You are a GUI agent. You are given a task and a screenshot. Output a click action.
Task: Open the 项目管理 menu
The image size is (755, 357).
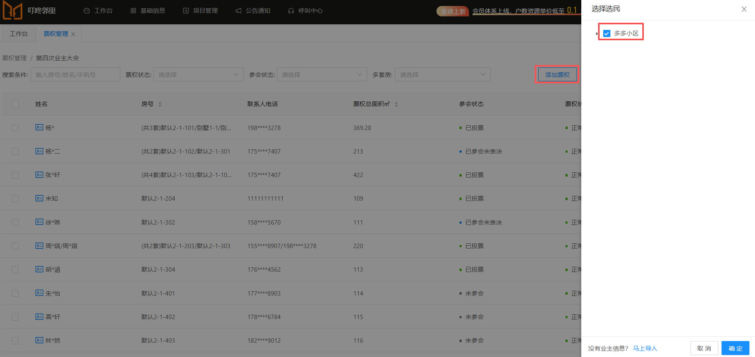[200, 11]
